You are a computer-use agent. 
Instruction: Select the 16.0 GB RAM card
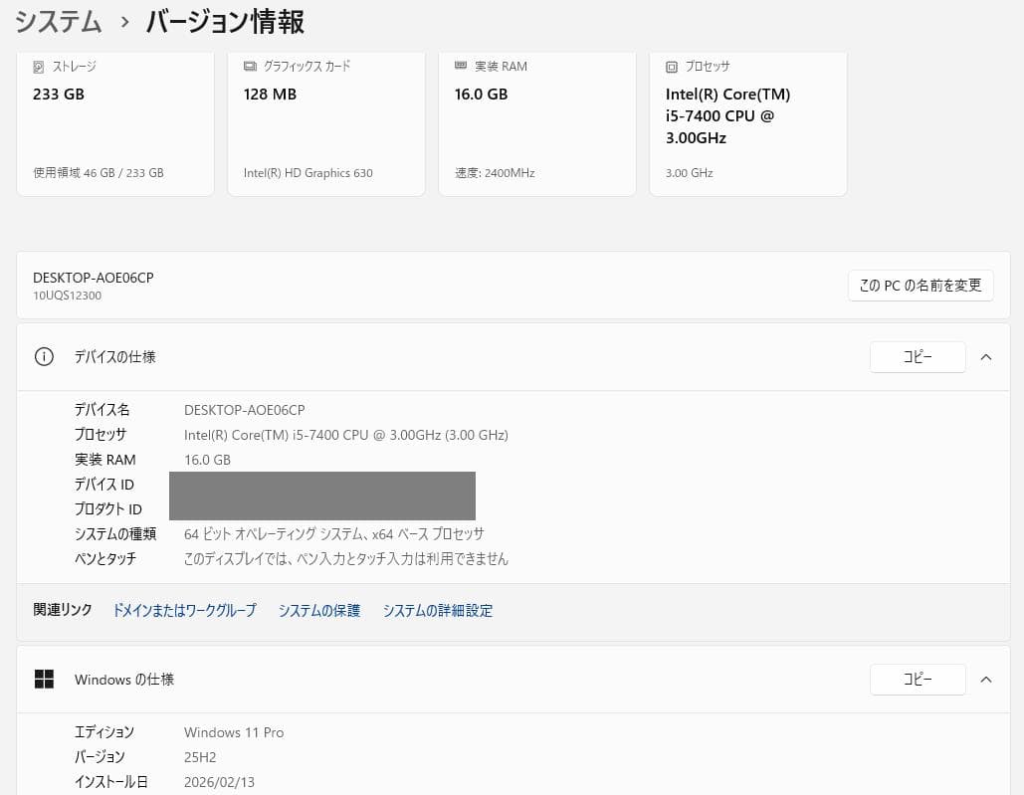click(x=537, y=119)
